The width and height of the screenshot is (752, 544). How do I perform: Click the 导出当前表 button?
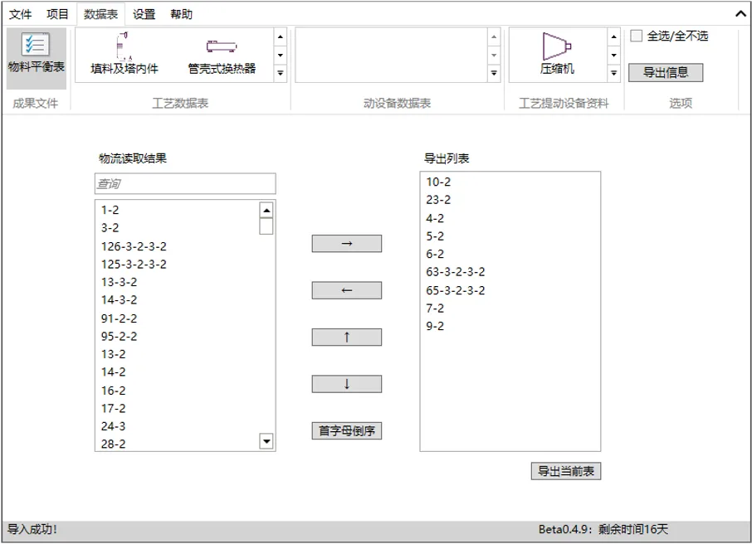566,471
